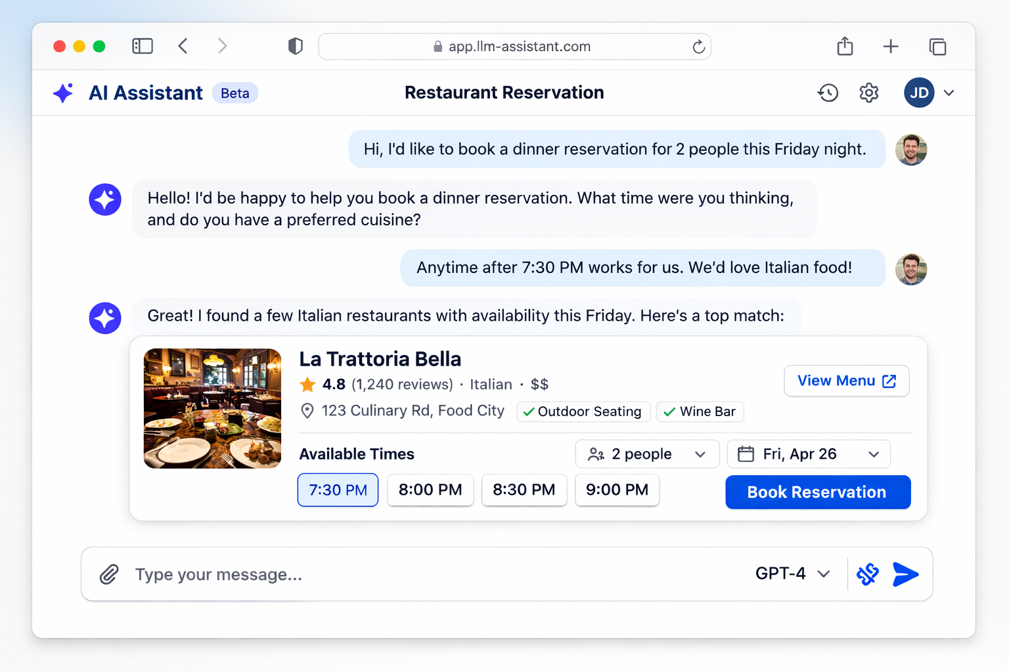Choose the 8:00 PM time slot
The height and width of the screenshot is (672, 1009).
click(430, 490)
